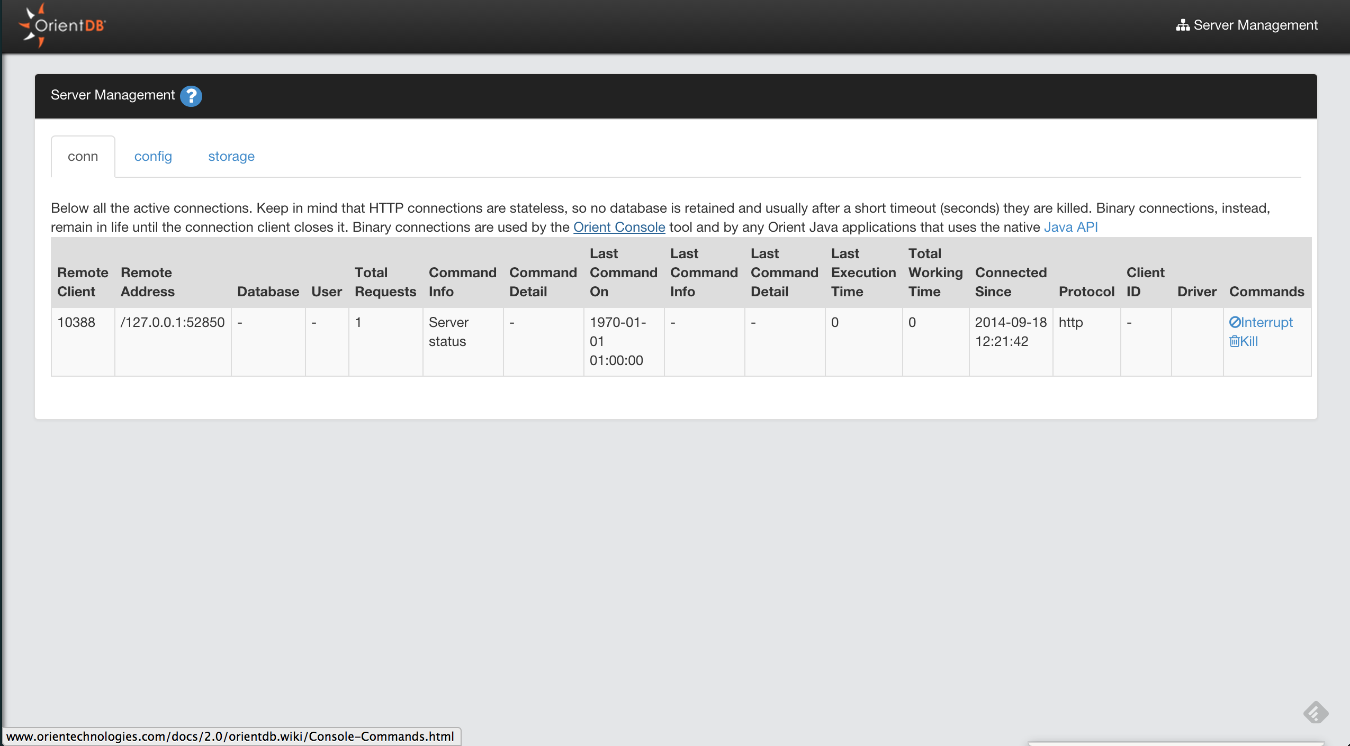Open the Java API link

tap(1070, 227)
